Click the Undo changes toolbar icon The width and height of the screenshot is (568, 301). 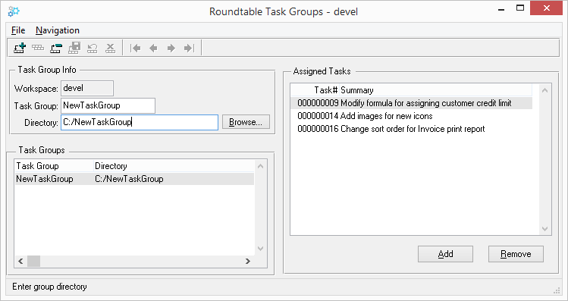(x=92, y=48)
